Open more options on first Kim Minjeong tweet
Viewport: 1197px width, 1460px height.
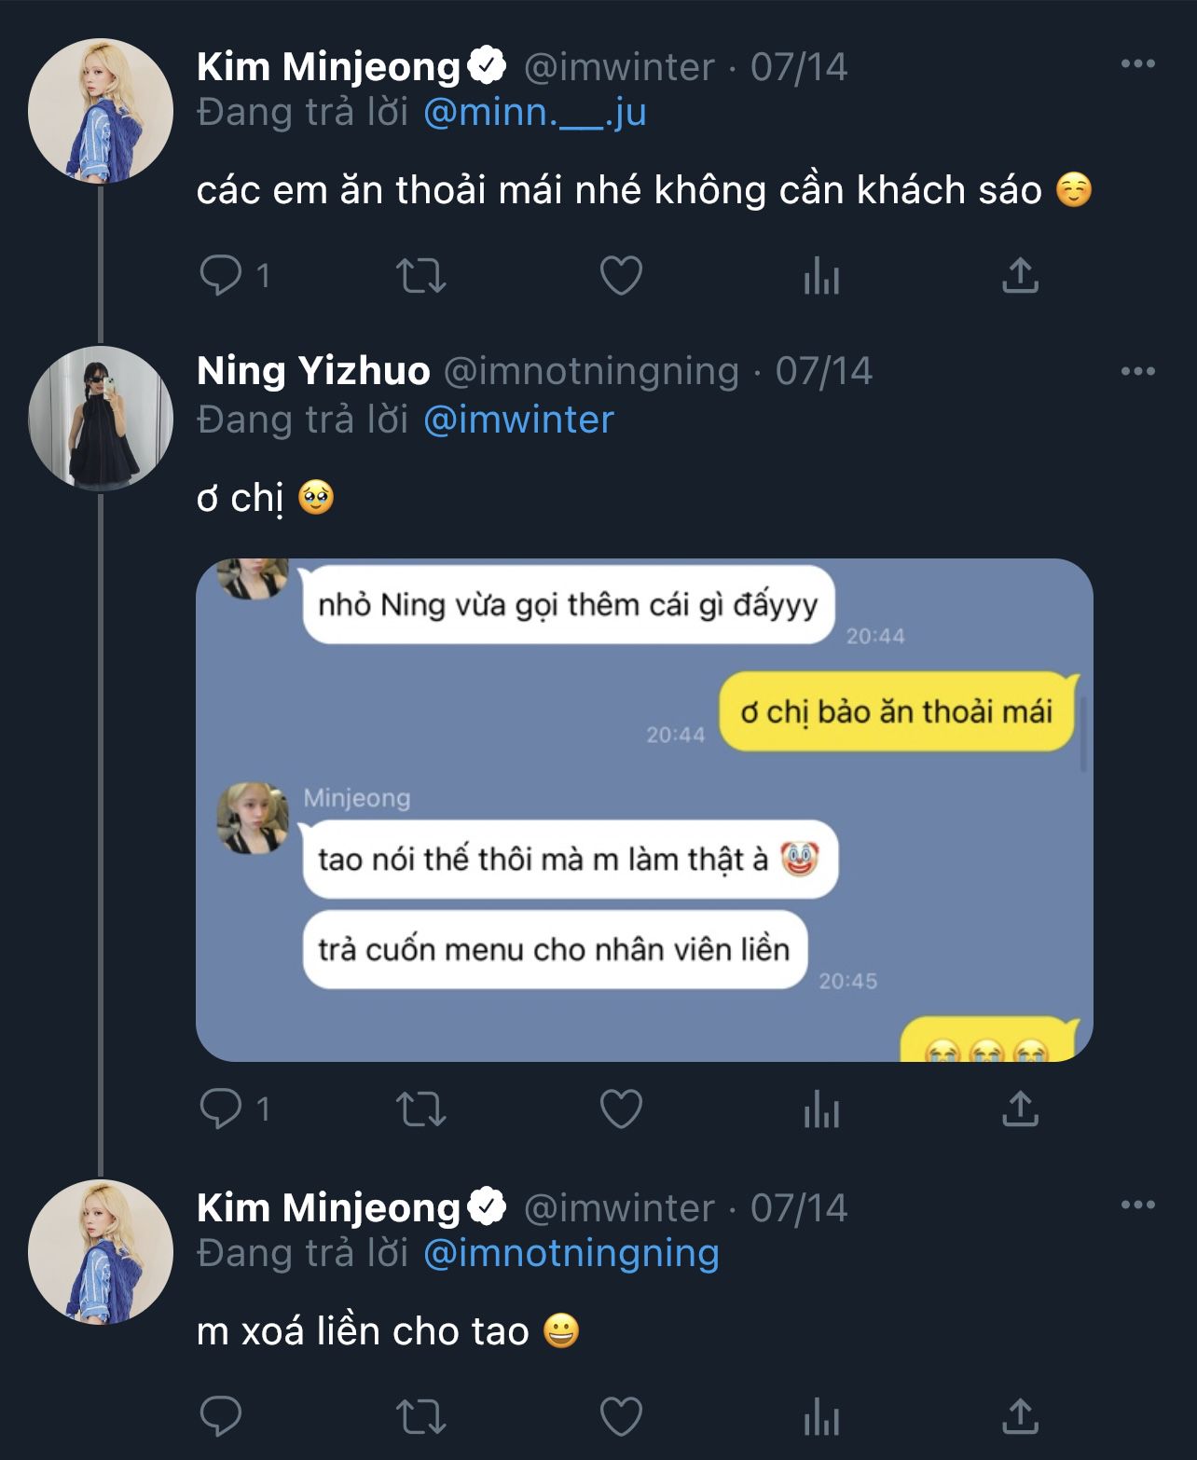(x=1137, y=64)
